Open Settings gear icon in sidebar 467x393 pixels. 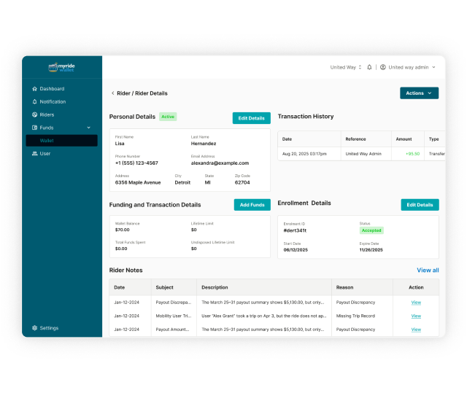(34, 328)
